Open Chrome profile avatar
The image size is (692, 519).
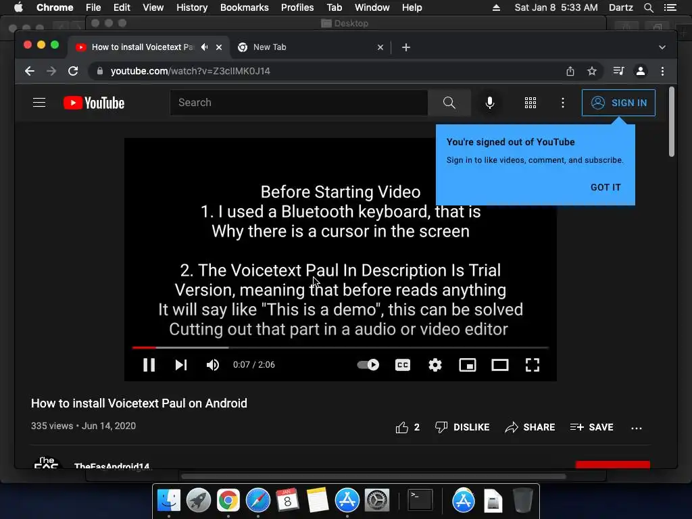[641, 71]
